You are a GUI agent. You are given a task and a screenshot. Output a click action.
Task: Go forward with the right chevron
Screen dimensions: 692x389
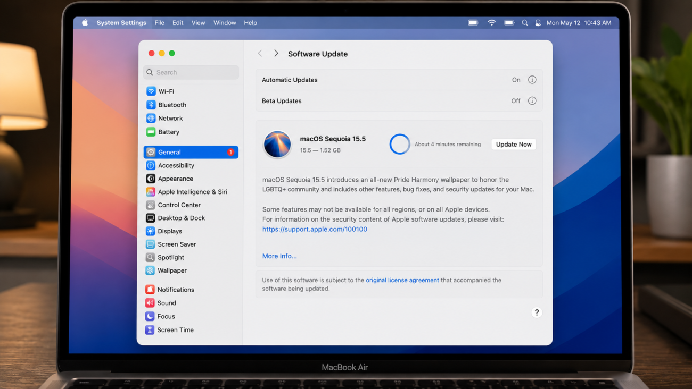click(x=276, y=54)
